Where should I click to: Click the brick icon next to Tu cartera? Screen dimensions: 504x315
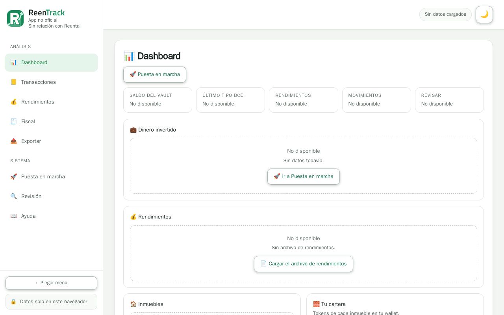coord(316,304)
